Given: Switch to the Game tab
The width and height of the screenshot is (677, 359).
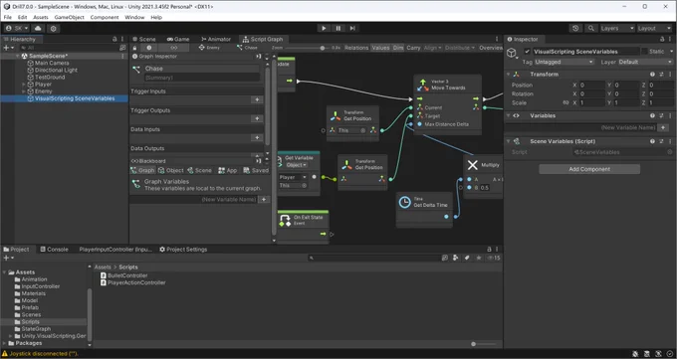Looking at the screenshot, I should (178, 39).
